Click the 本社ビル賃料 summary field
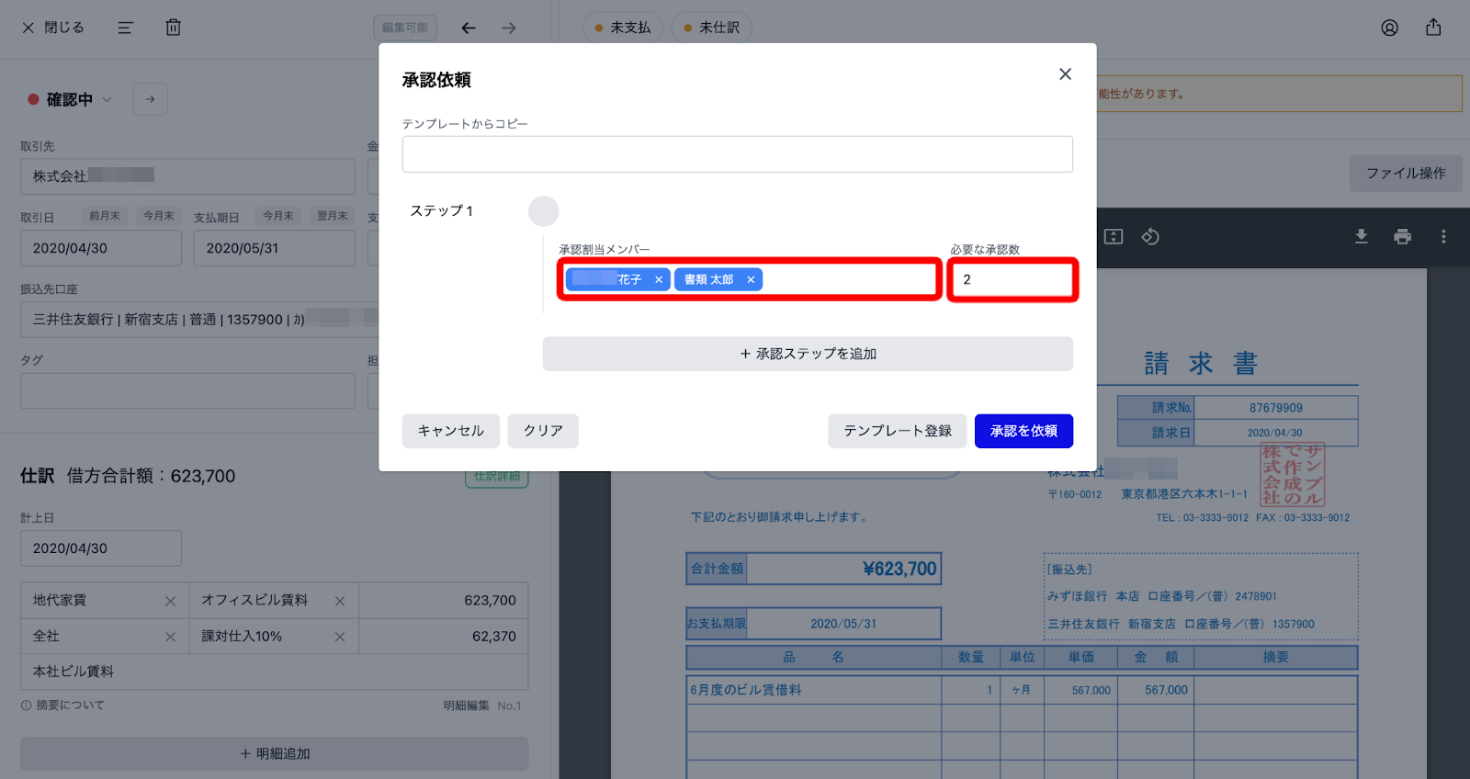The width and height of the screenshot is (1470, 779). pyautogui.click(x=274, y=672)
